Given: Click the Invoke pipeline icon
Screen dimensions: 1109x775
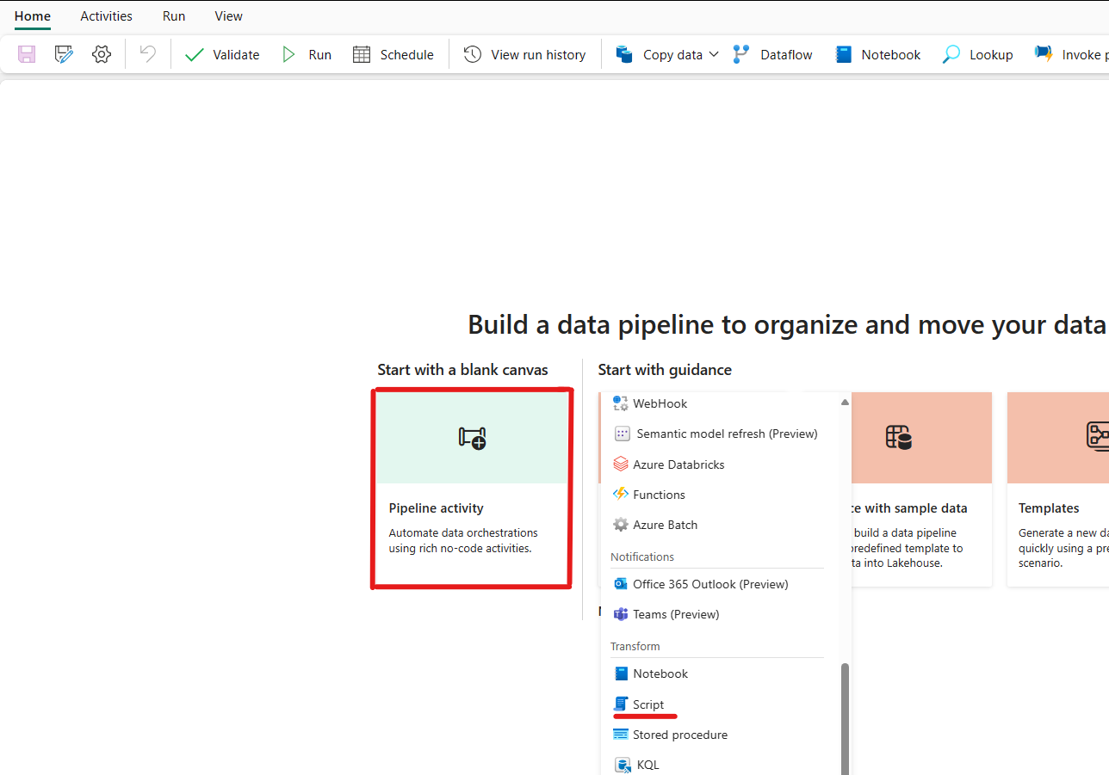Looking at the screenshot, I should (1044, 54).
